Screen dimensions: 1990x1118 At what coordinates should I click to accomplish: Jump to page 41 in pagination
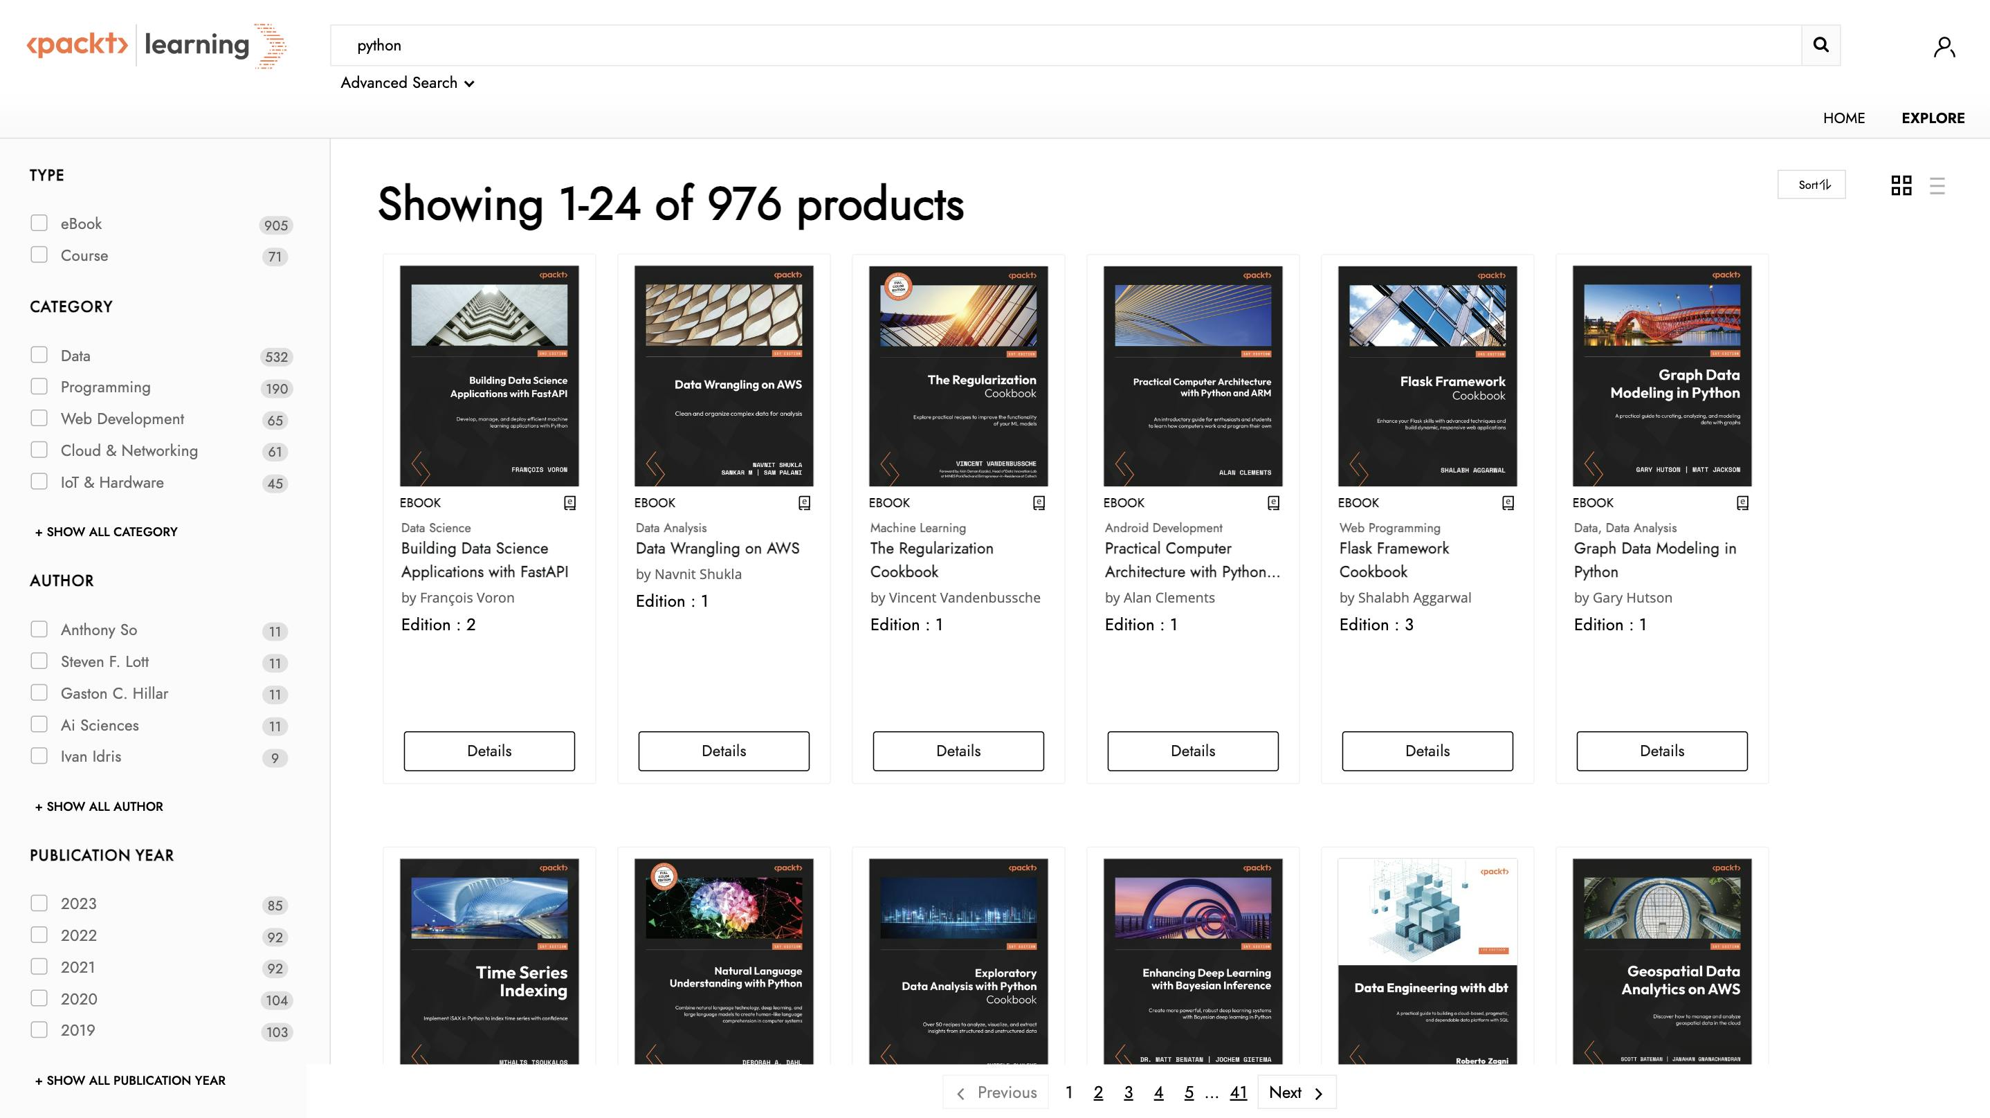pyautogui.click(x=1238, y=1092)
